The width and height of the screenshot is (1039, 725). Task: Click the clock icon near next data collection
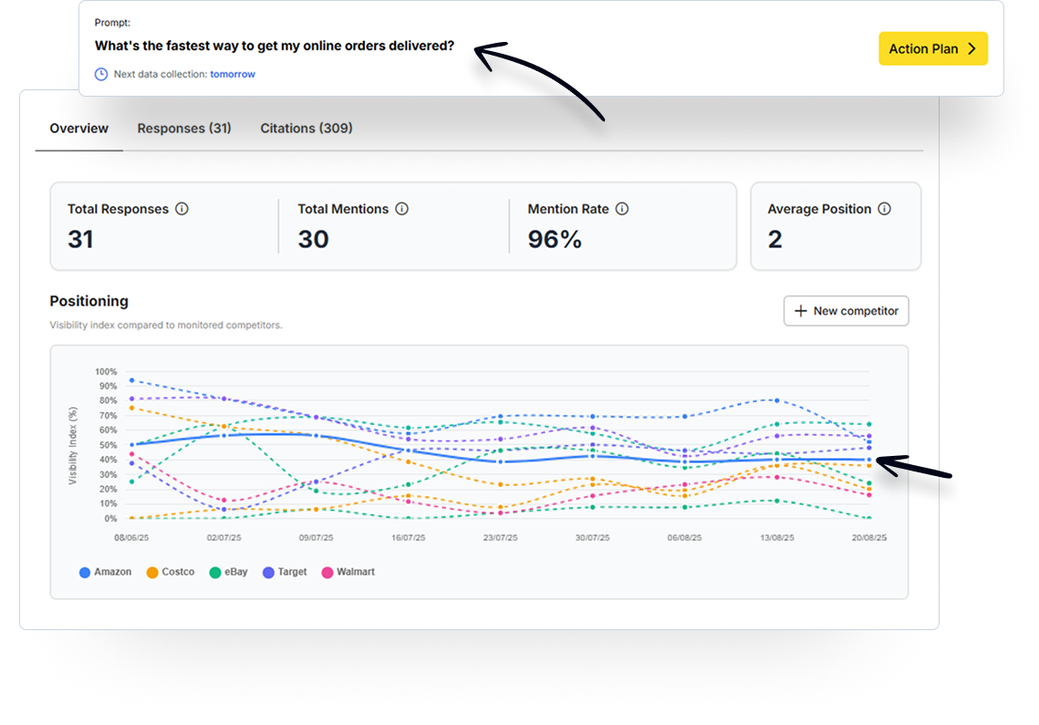pyautogui.click(x=100, y=74)
